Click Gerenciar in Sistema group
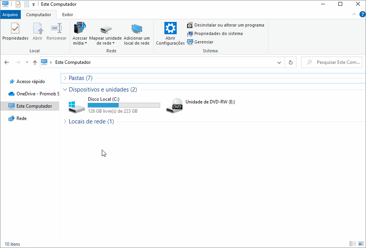This screenshot has width=366, height=248. (x=200, y=42)
